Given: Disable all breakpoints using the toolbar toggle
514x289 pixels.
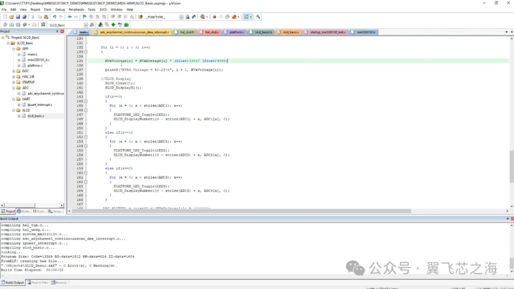Looking at the screenshot, I should pos(227,17).
